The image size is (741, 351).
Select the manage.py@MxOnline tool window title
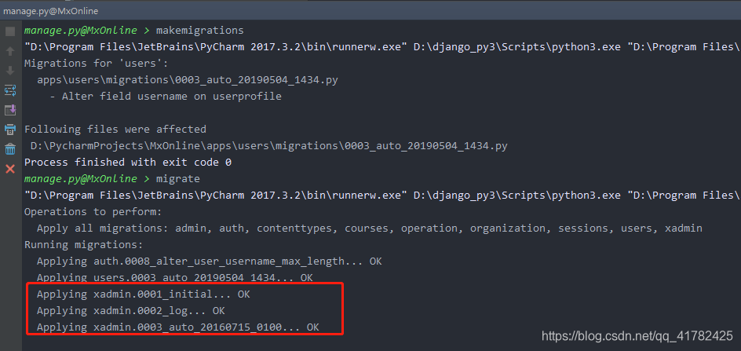tap(50, 10)
